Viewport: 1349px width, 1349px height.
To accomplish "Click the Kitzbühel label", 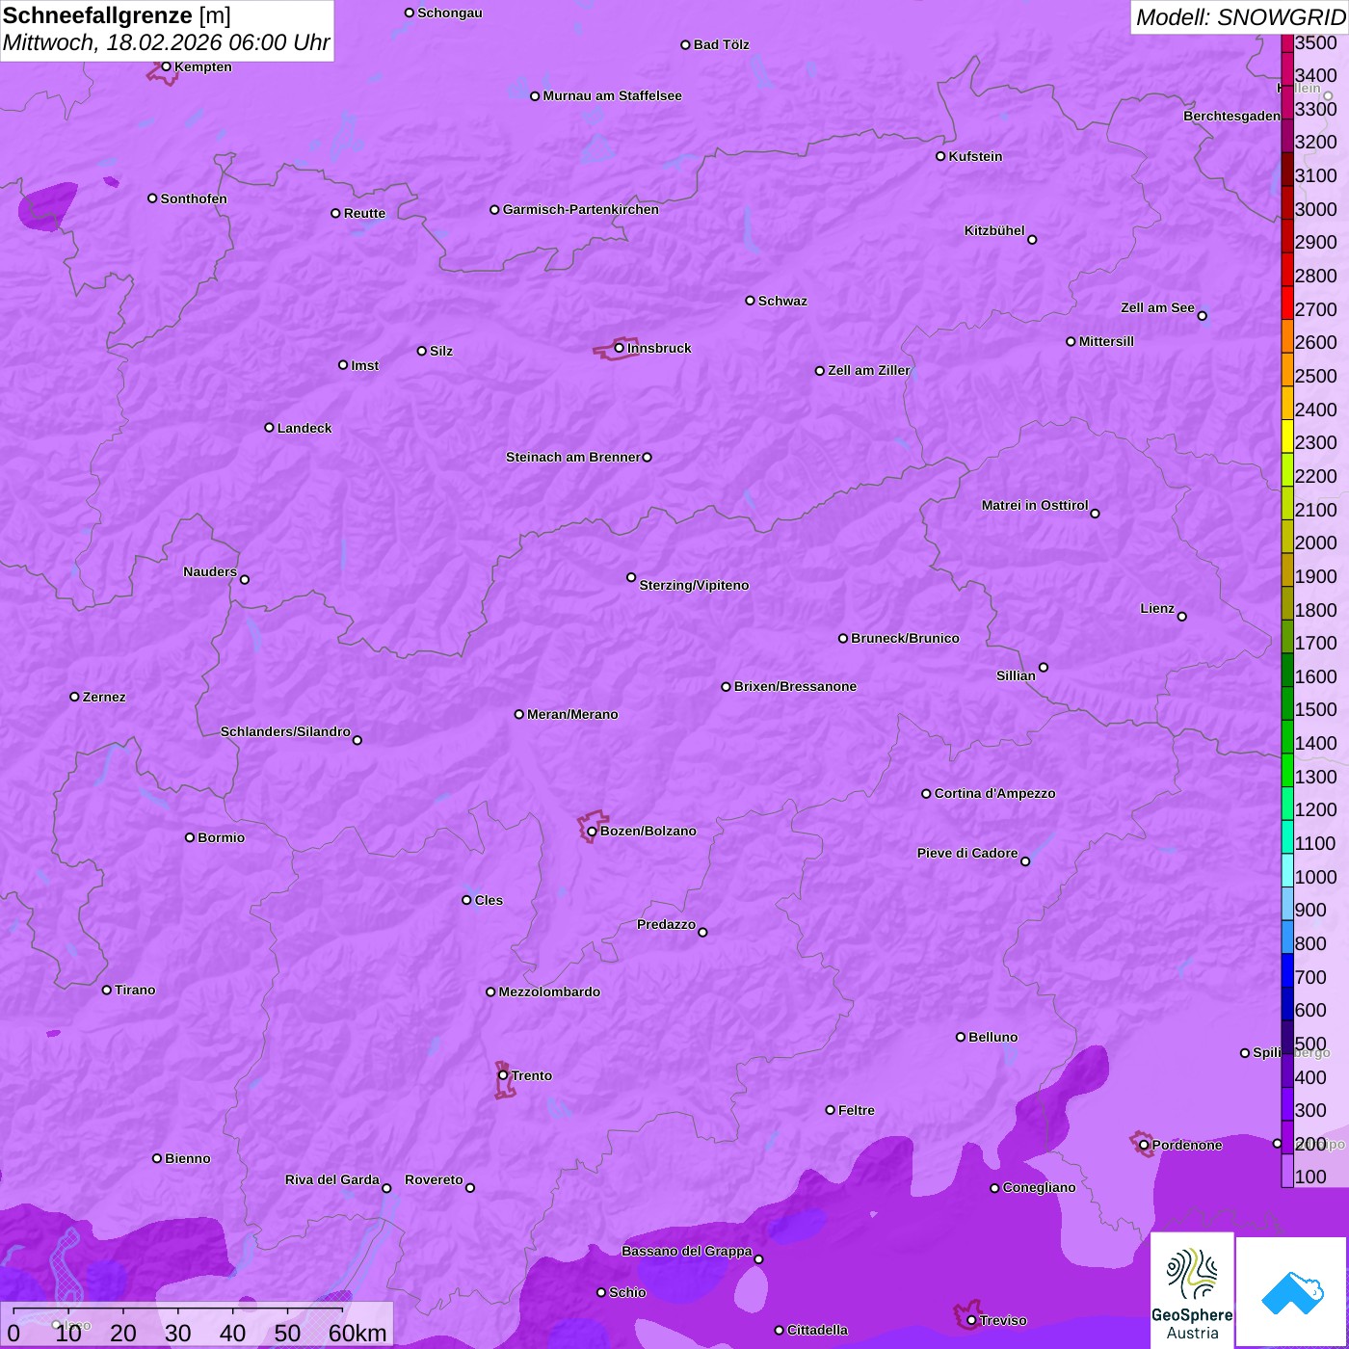I will (994, 230).
